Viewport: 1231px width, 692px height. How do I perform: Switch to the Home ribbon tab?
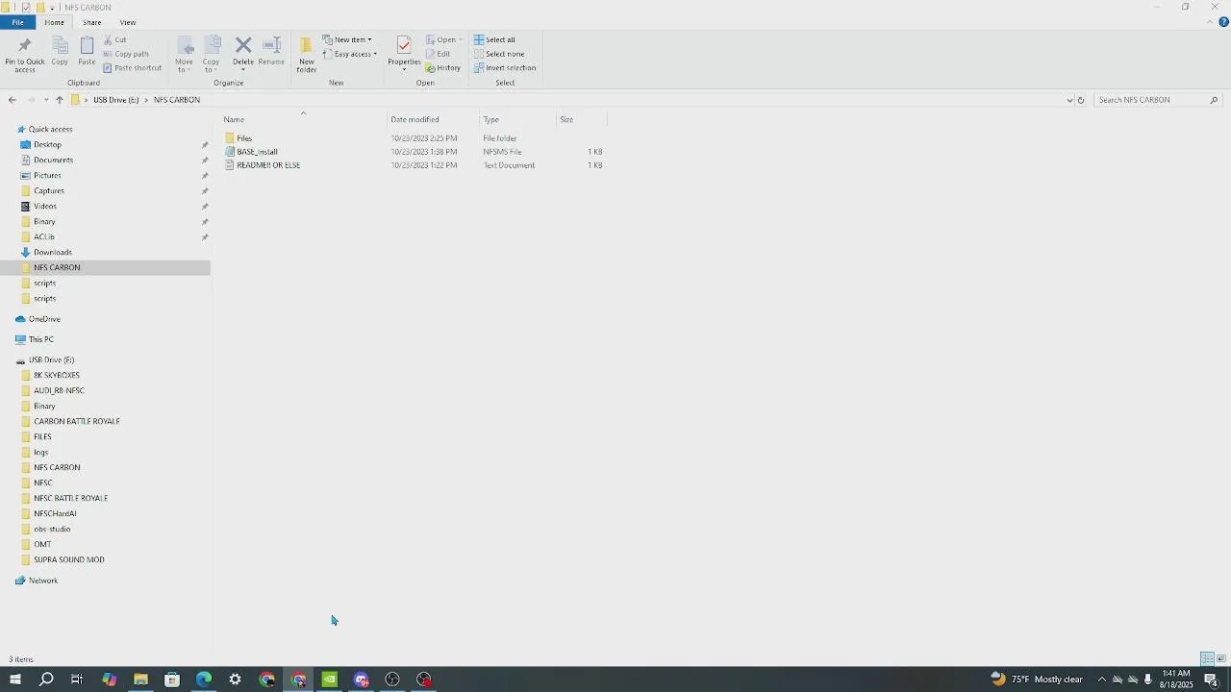point(54,22)
